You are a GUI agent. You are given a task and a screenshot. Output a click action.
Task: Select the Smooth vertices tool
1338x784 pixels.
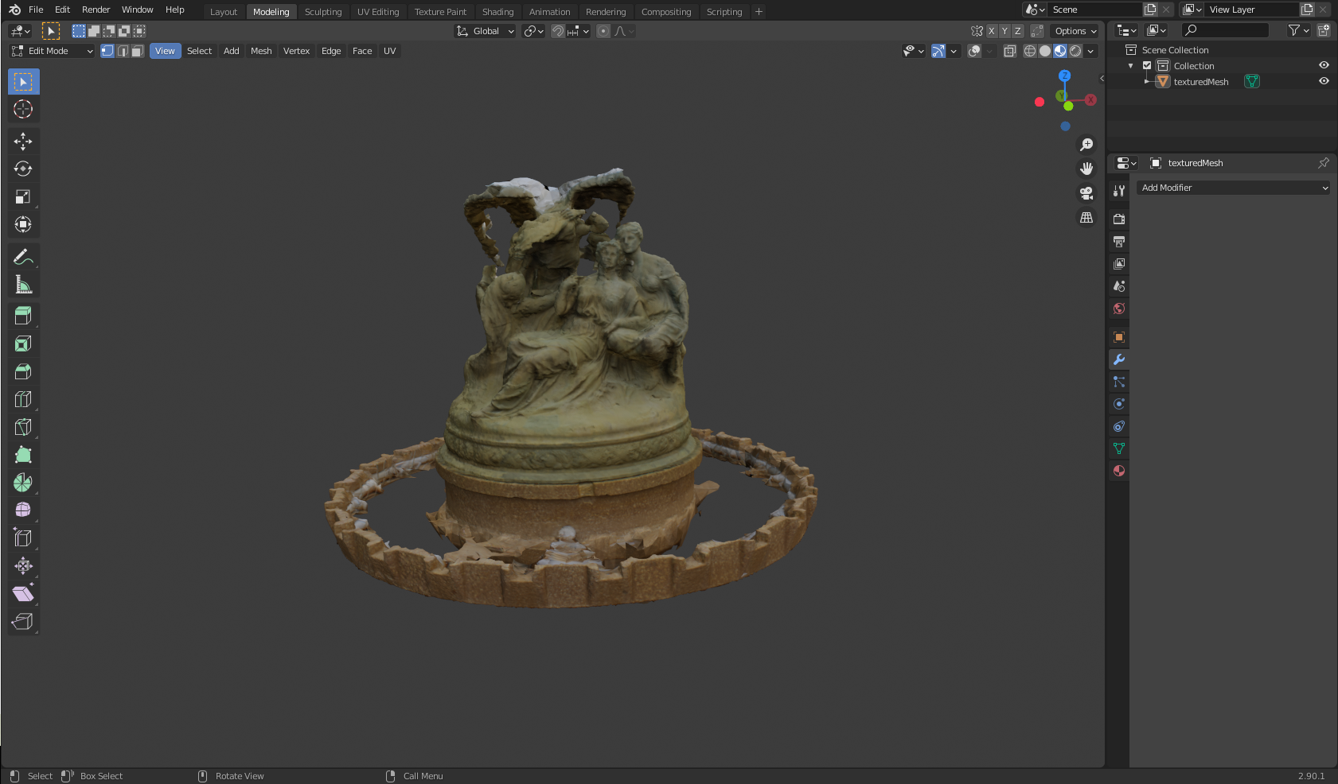(x=23, y=510)
